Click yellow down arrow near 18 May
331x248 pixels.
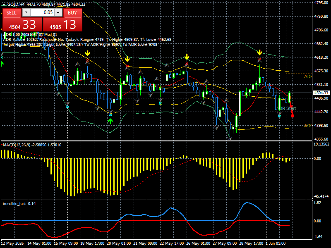click(87, 53)
